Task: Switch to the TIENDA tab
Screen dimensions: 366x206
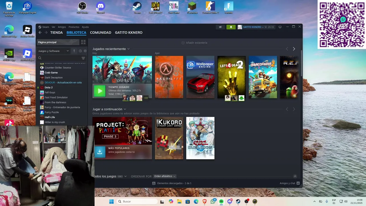Action: [56, 33]
